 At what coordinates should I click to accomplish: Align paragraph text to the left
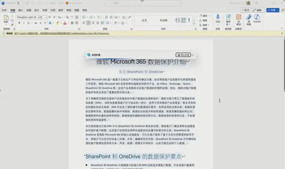(84, 23)
